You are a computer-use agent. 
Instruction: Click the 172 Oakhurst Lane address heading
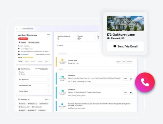pyautogui.click(x=121, y=35)
